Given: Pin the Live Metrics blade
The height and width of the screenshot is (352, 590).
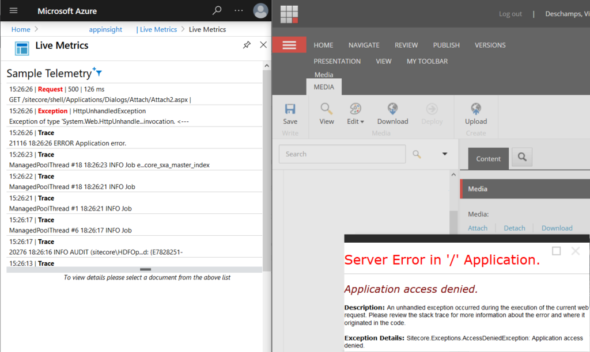Looking at the screenshot, I should tap(247, 45).
